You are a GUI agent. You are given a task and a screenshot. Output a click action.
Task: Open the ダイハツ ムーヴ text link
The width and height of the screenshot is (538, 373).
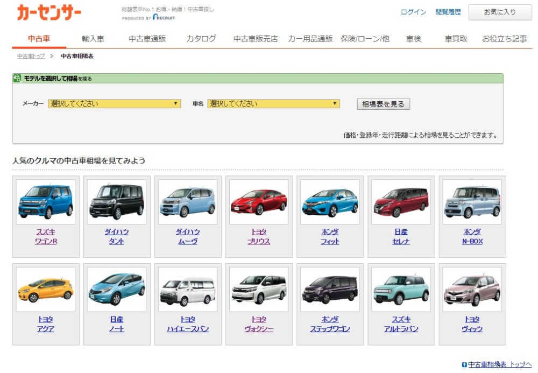tap(188, 236)
